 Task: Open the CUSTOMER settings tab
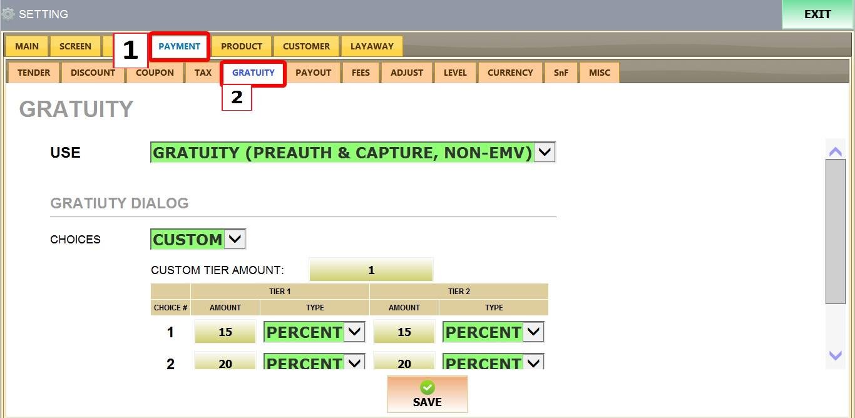(x=306, y=46)
